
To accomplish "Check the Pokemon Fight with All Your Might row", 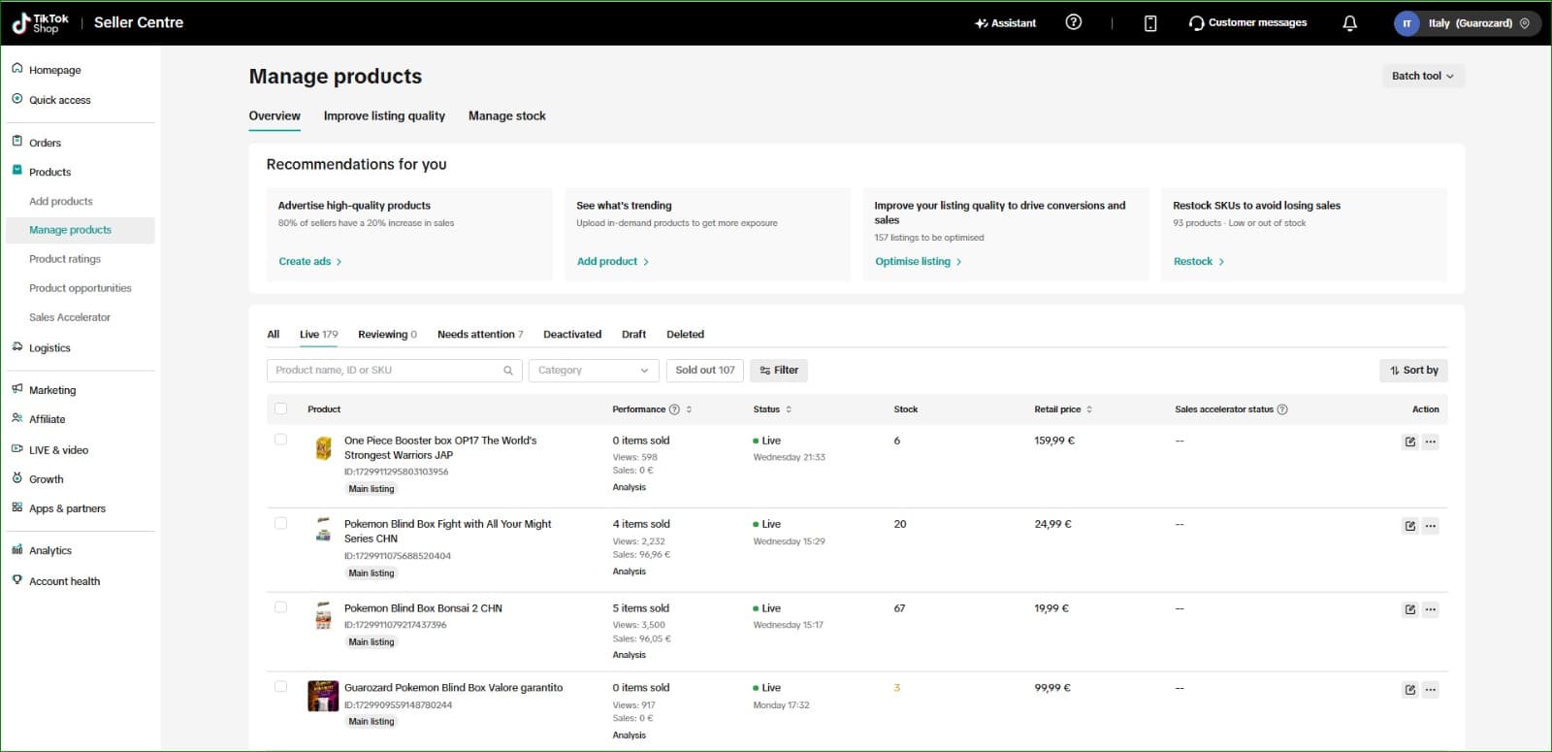I will pyautogui.click(x=280, y=523).
